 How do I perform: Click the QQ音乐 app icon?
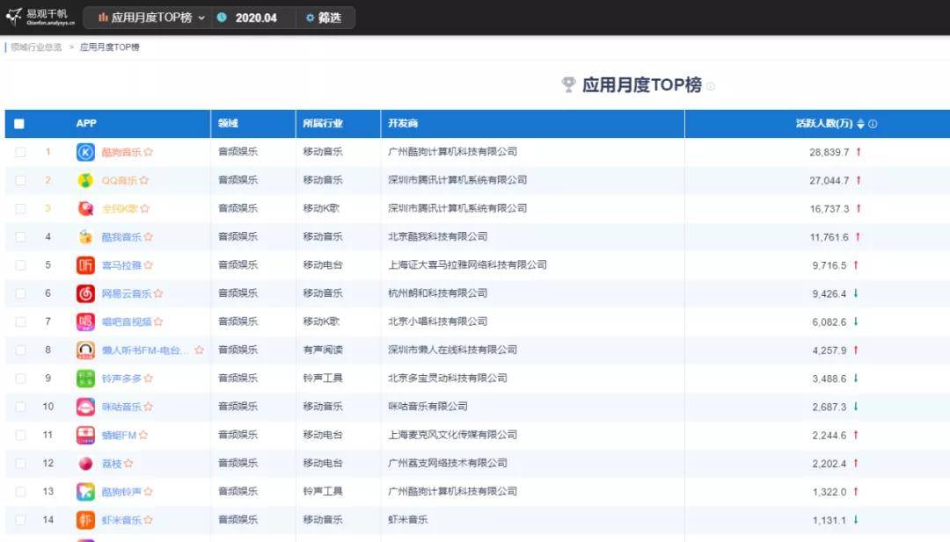(85, 181)
